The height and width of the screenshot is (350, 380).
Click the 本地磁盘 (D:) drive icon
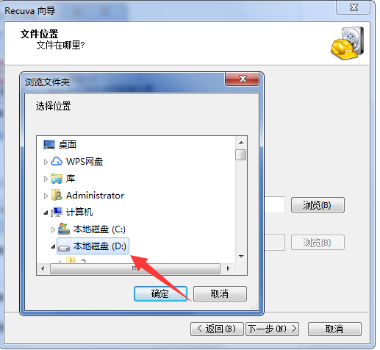pos(64,247)
